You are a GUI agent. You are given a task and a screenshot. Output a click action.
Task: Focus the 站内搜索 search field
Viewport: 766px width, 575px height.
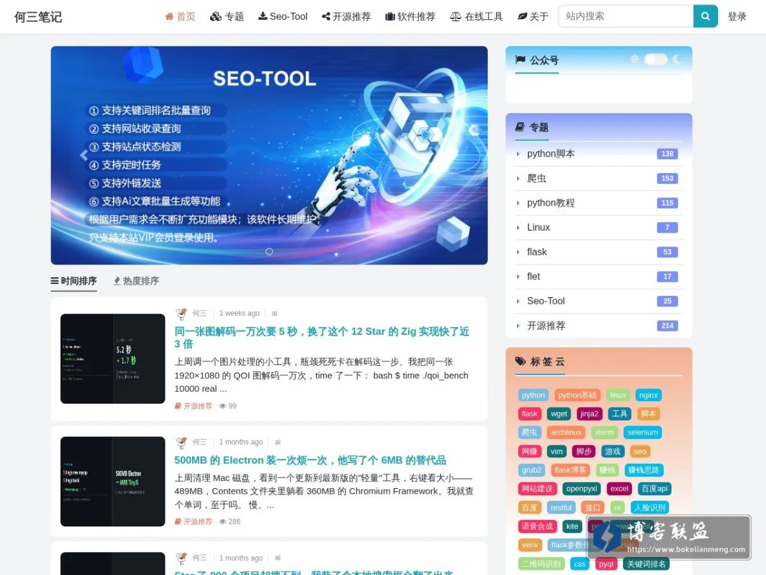626,17
